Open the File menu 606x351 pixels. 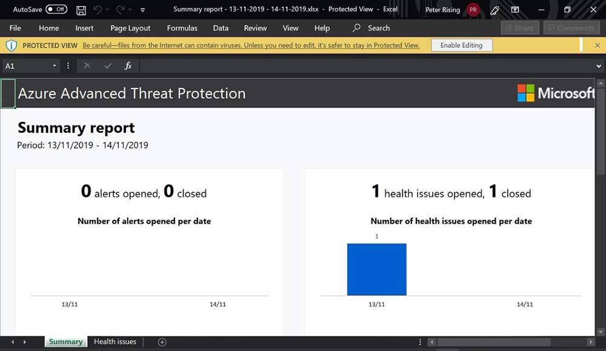click(15, 28)
